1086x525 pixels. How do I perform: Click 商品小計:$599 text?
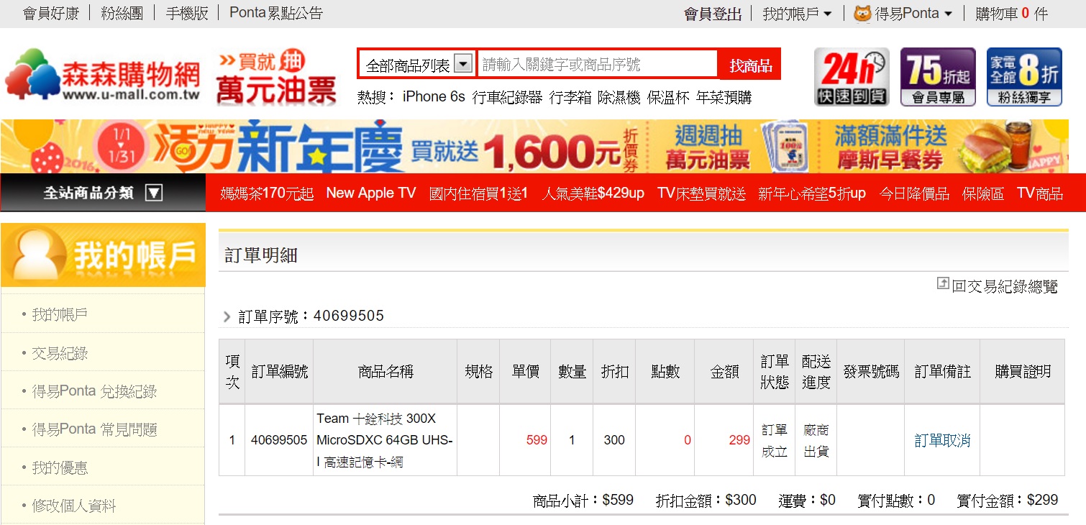pyautogui.click(x=583, y=500)
